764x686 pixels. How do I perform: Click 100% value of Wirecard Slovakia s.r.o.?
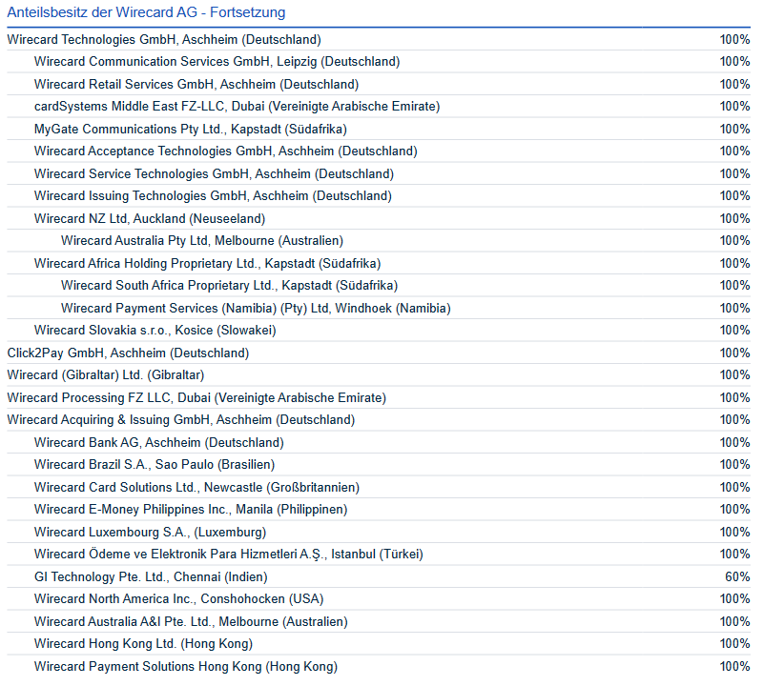pyautogui.click(x=734, y=331)
